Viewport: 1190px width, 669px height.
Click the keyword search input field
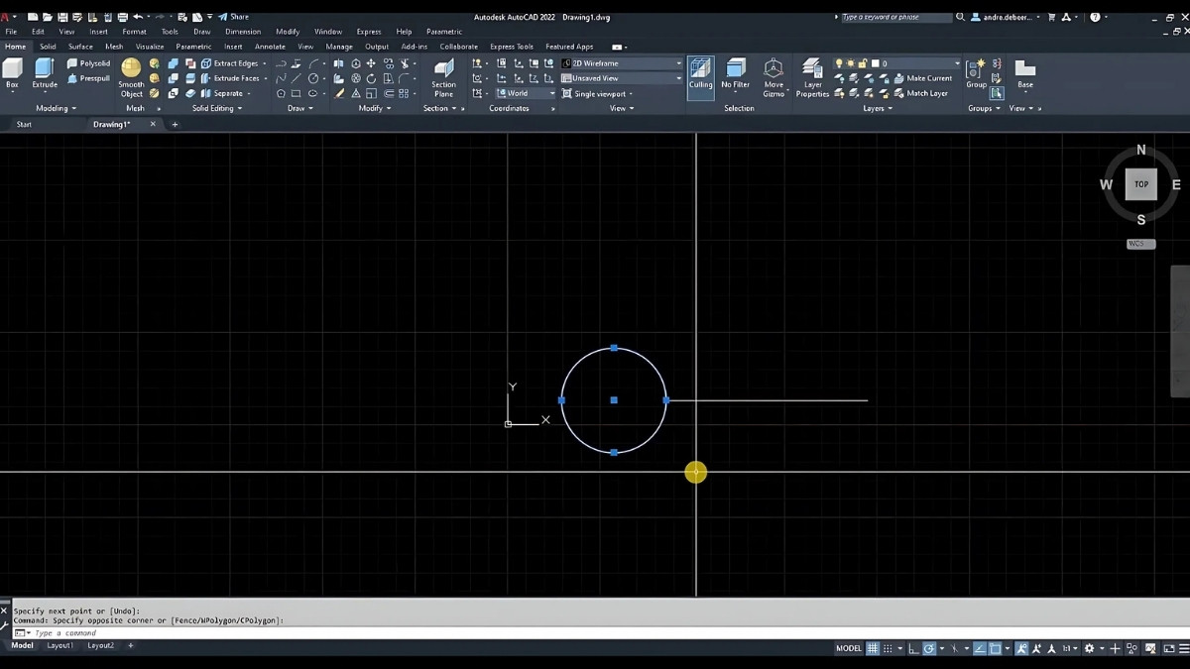click(x=895, y=17)
